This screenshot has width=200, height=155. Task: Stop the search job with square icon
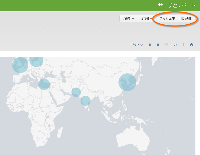(x=158, y=45)
